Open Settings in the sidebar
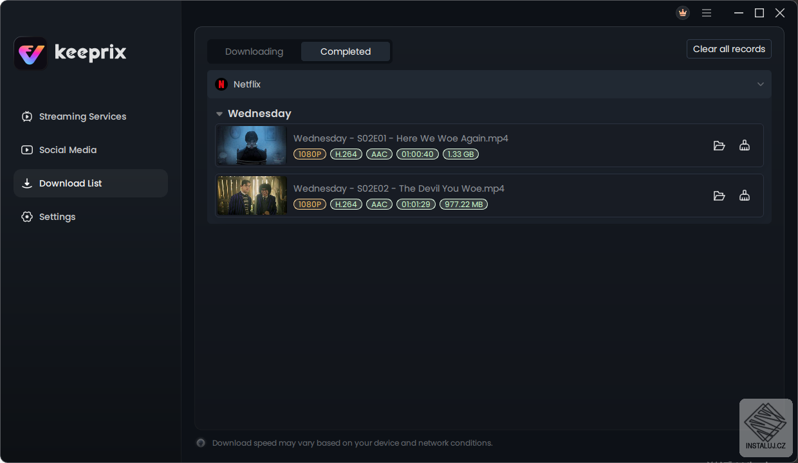The width and height of the screenshot is (798, 463). pos(91,217)
